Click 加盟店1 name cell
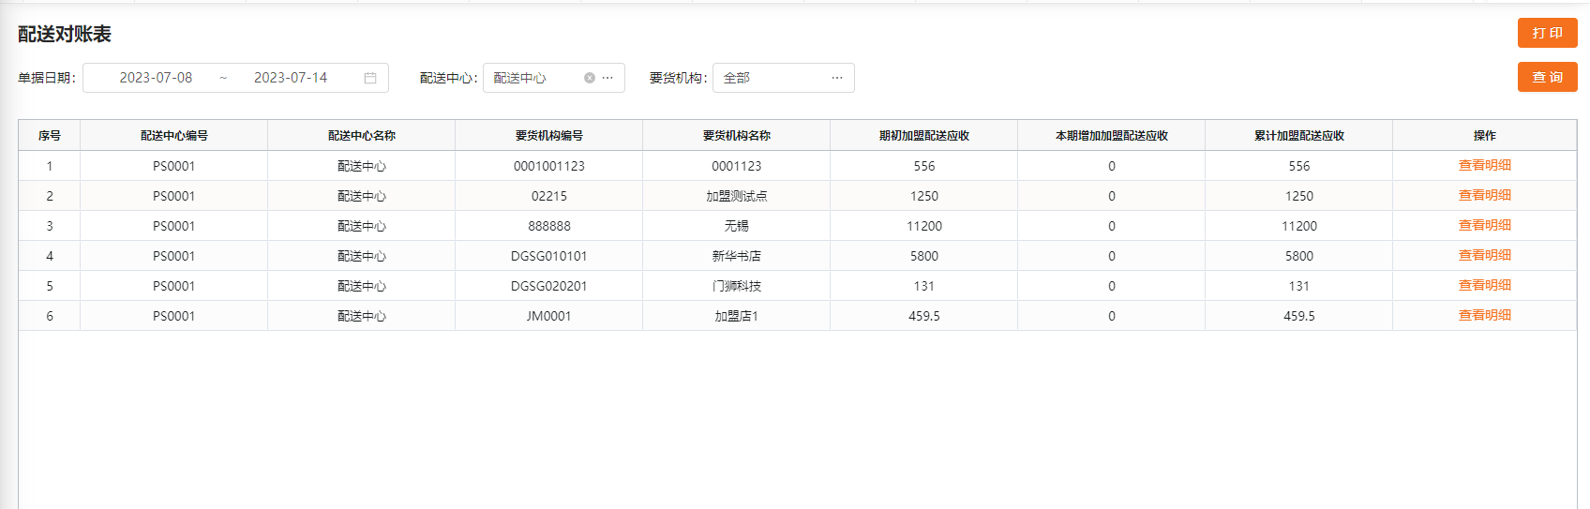This screenshot has height=509, width=1590. pyautogui.click(x=737, y=316)
